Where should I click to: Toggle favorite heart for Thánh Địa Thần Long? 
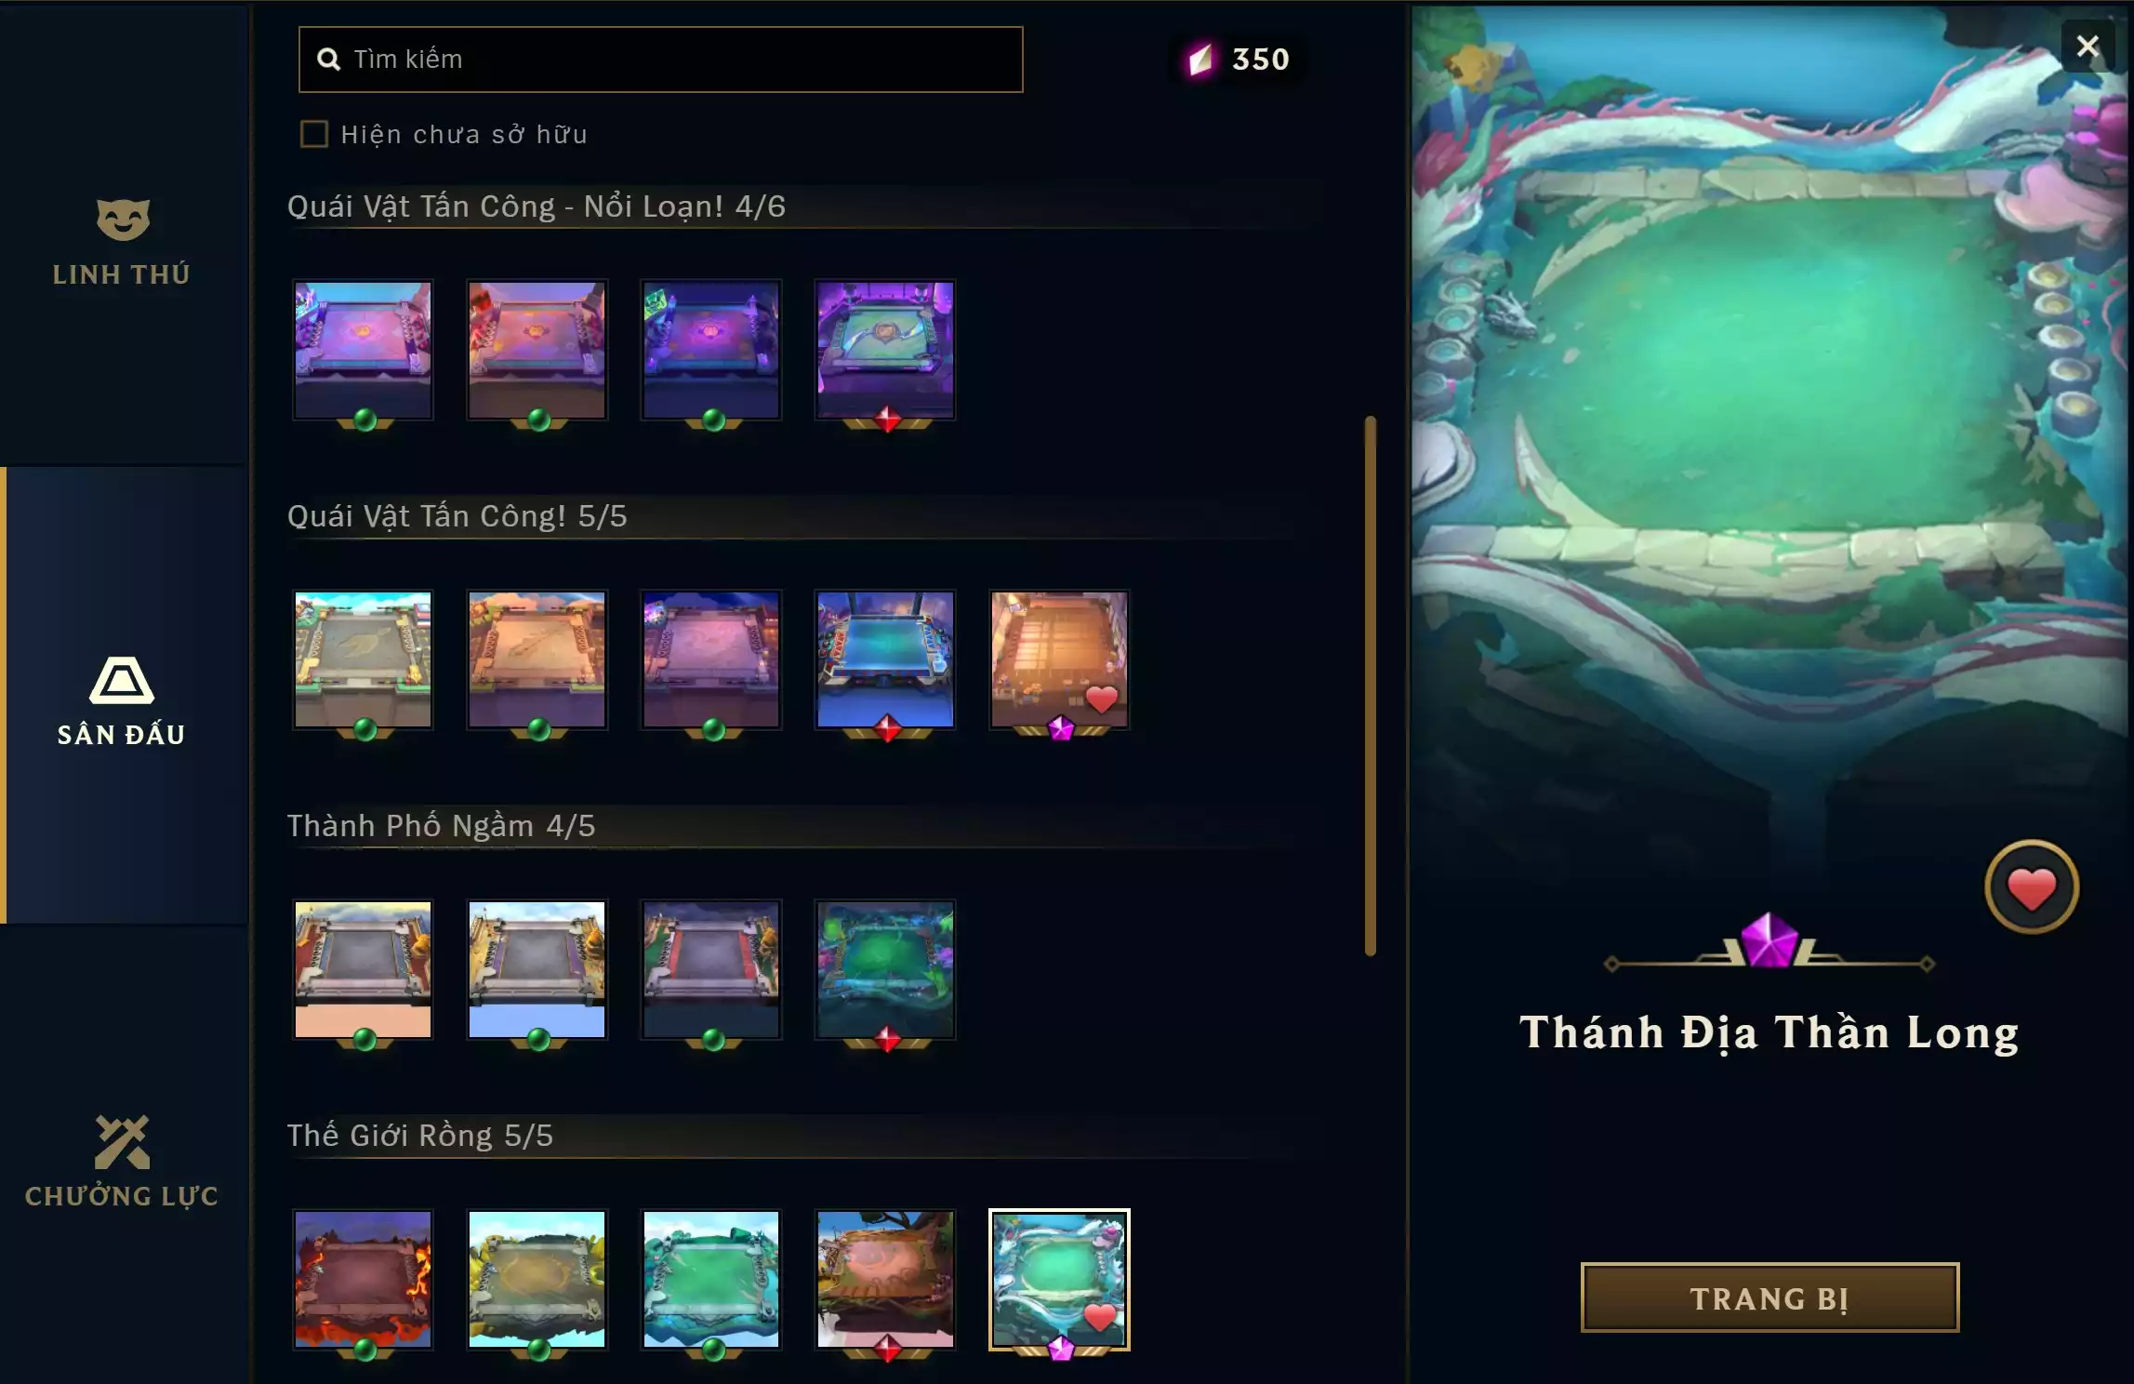tap(2032, 887)
